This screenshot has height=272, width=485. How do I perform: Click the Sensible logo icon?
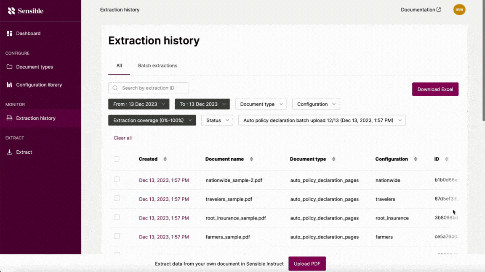pos(11,11)
